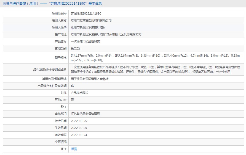Click the 其他内容 row label
The image size is (246, 155).
point(61,100)
